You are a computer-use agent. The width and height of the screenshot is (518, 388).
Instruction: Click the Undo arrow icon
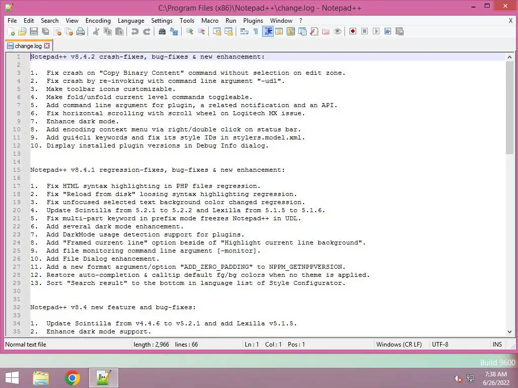pos(135,32)
